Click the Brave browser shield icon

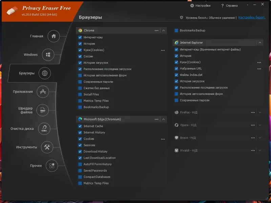(x=176, y=138)
